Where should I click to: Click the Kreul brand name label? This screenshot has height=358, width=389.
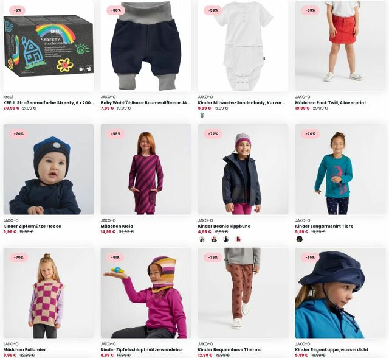8,97
